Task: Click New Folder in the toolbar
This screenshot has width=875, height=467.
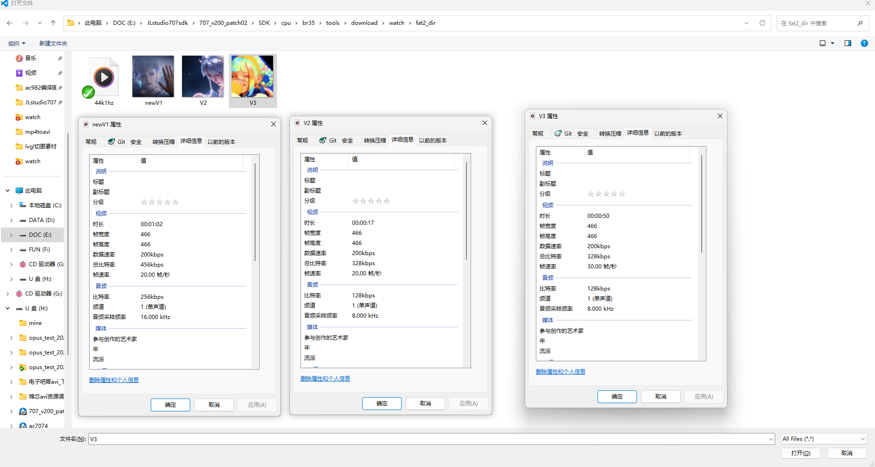Action: pos(53,43)
